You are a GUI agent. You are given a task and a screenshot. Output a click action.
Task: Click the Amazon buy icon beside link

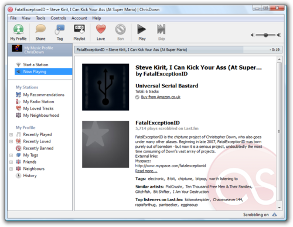(x=137, y=97)
